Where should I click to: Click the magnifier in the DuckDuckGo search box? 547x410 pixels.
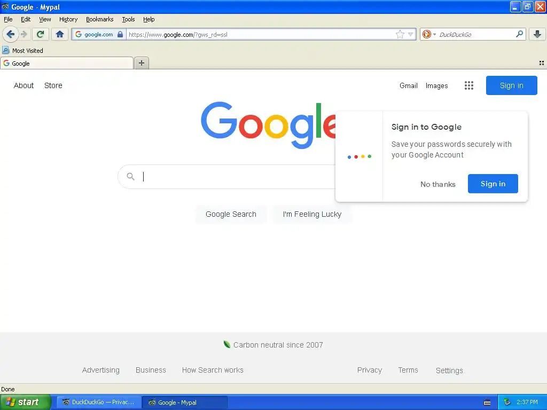(519, 34)
